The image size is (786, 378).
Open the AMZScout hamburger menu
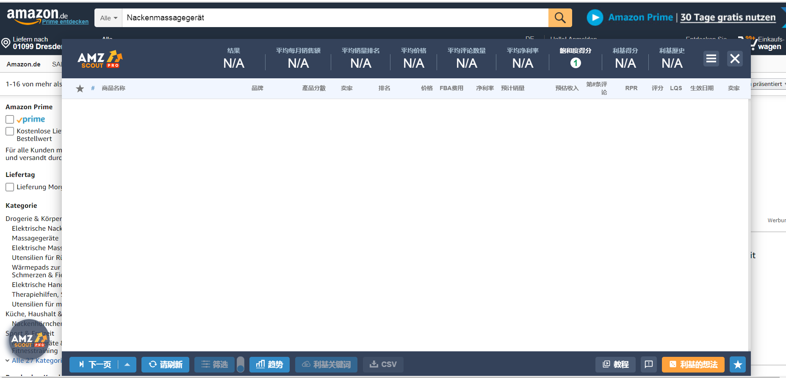(711, 58)
